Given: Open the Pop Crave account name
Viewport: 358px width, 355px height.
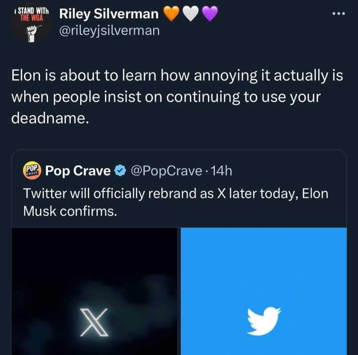Looking at the screenshot, I should pyautogui.click(x=78, y=171).
